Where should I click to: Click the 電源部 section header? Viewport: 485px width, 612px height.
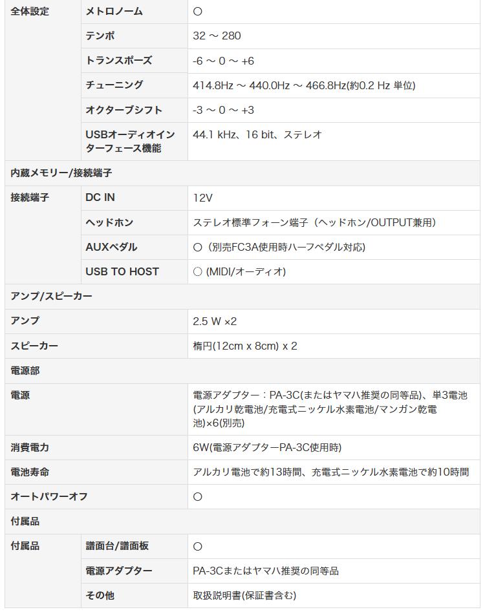point(25,370)
